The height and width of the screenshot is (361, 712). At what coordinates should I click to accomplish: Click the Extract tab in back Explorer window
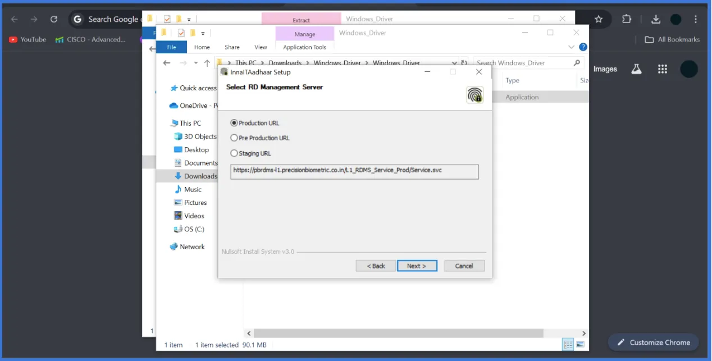[x=302, y=20]
